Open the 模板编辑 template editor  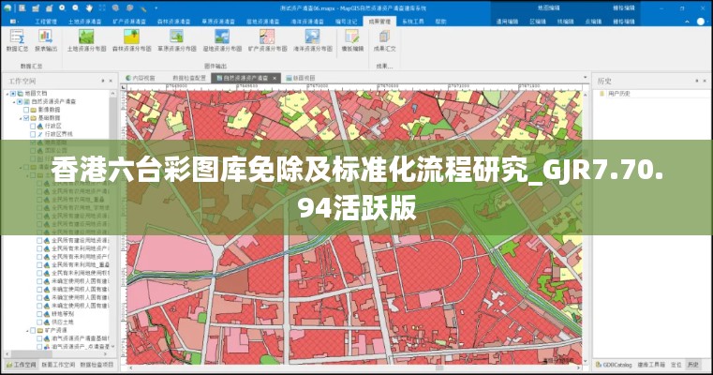coord(352,40)
